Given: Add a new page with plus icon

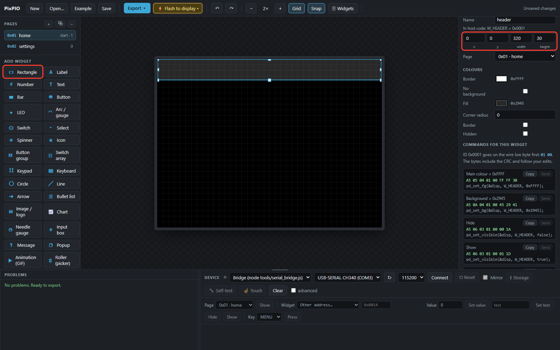Looking at the screenshot, I should 49,24.
